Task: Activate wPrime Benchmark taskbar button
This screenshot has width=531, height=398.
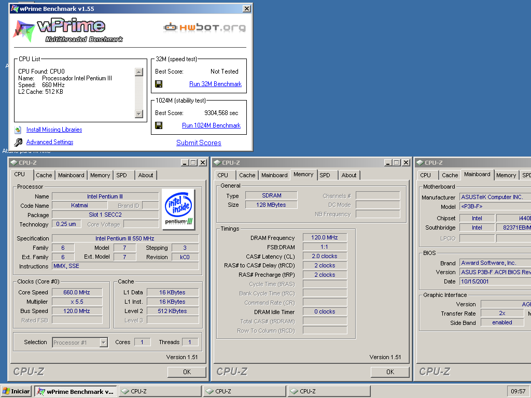Action: click(x=76, y=392)
